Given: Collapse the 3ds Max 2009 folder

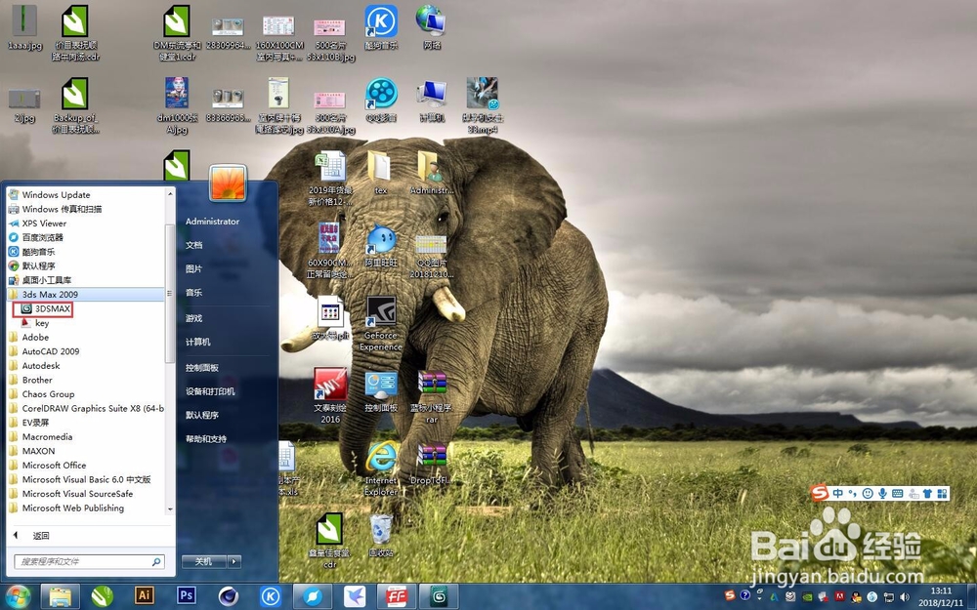Looking at the screenshot, I should [x=85, y=295].
